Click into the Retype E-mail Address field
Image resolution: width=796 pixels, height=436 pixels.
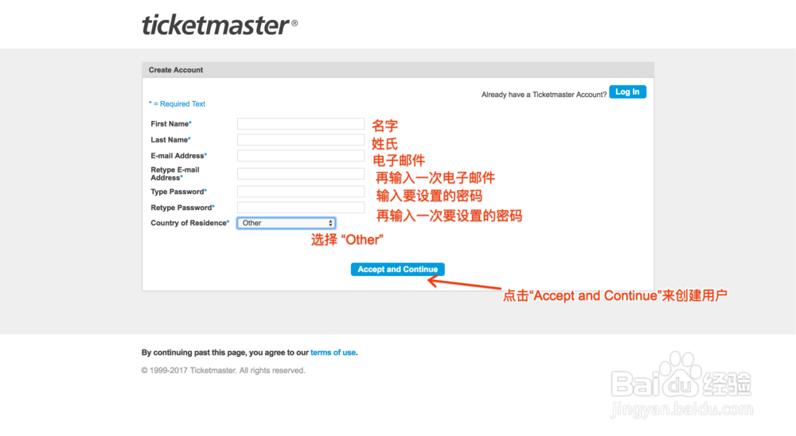point(301,173)
